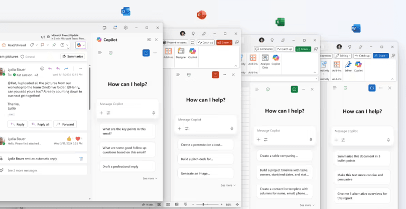Screen dimensions: 406x209
Task: Start new chat in Word Copilot pane
Action: 372,88
